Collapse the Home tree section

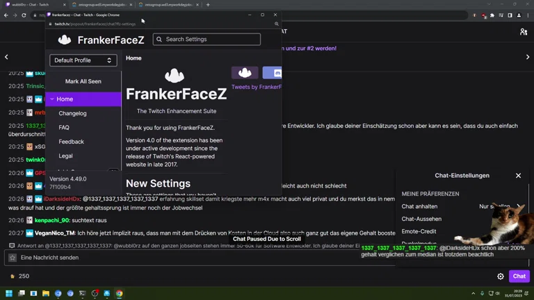click(52, 99)
